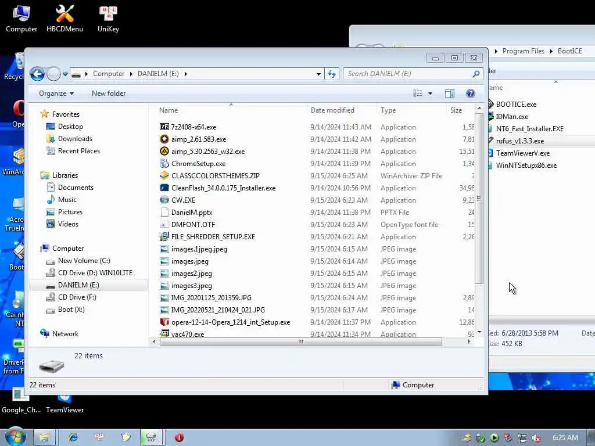This screenshot has width=595, height=446.
Task: Click the change view icon
Action: (x=417, y=93)
